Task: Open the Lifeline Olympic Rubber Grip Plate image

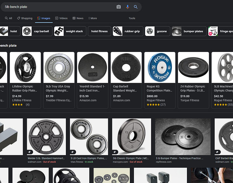Action: [x=25, y=67]
